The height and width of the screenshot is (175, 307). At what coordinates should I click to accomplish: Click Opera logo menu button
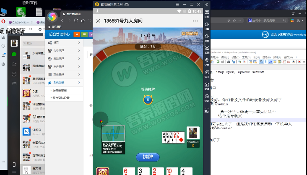[x=3, y=21]
